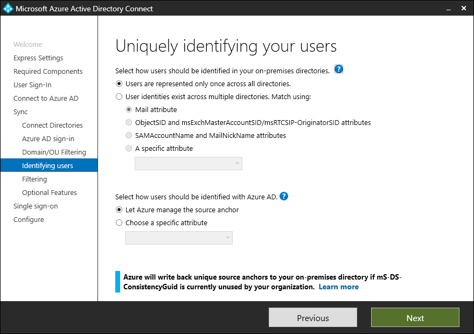
Task: Go to Express Settings step
Action: point(38,58)
